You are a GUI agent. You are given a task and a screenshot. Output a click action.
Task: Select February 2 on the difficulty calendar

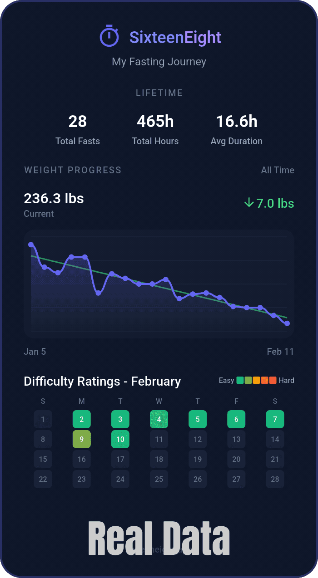click(x=82, y=419)
